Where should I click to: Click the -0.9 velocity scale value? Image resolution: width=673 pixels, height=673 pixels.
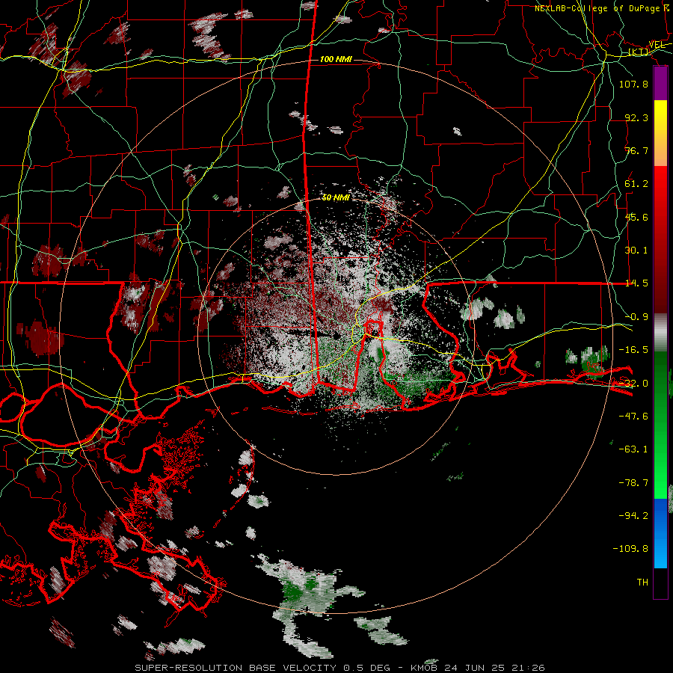tap(636, 317)
